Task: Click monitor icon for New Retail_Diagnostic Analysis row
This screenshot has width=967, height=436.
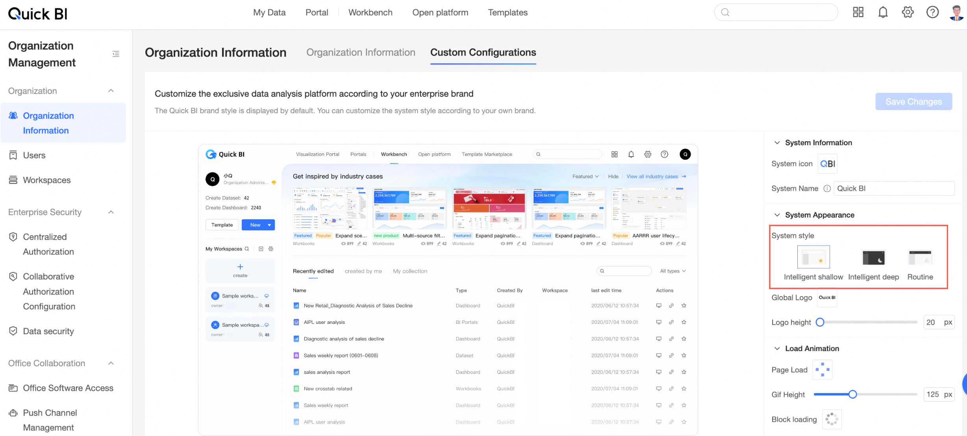Action: coord(659,305)
